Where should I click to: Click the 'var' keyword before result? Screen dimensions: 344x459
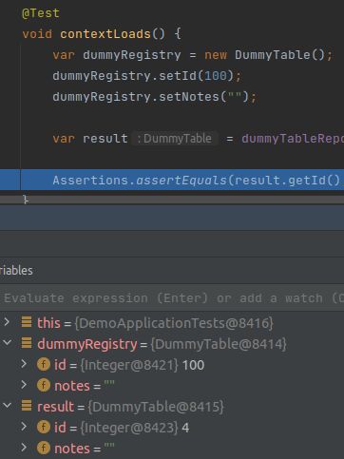[64, 139]
